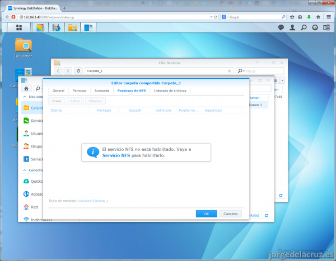
Task: Open the Package Center taskbar icon
Action: (40, 27)
